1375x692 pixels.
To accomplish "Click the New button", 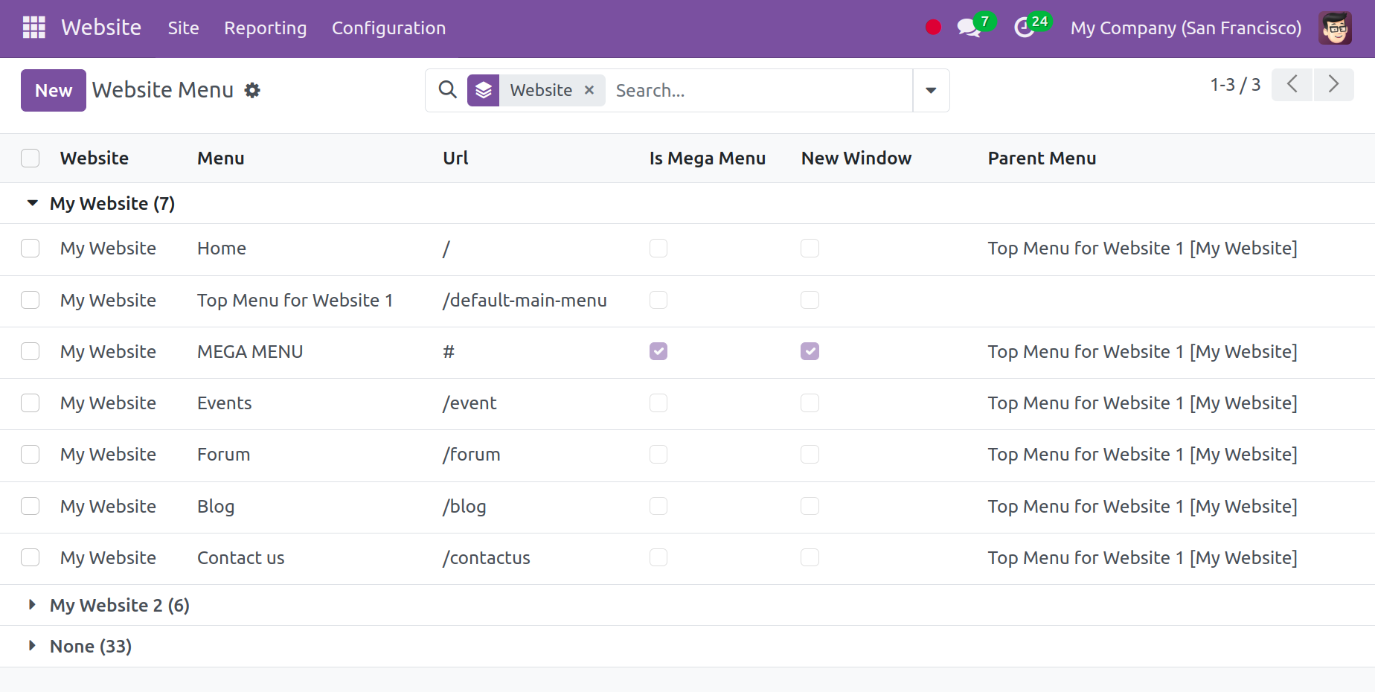I will pos(54,90).
